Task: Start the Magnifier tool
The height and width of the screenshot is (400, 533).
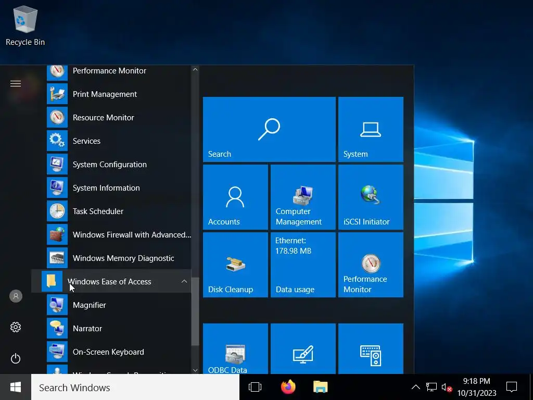Action: click(x=111, y=305)
